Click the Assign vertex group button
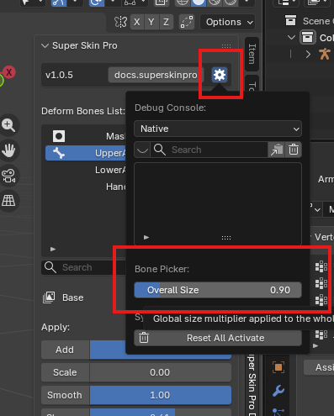Image resolution: width=334 pixels, height=416 pixels. [319, 367]
